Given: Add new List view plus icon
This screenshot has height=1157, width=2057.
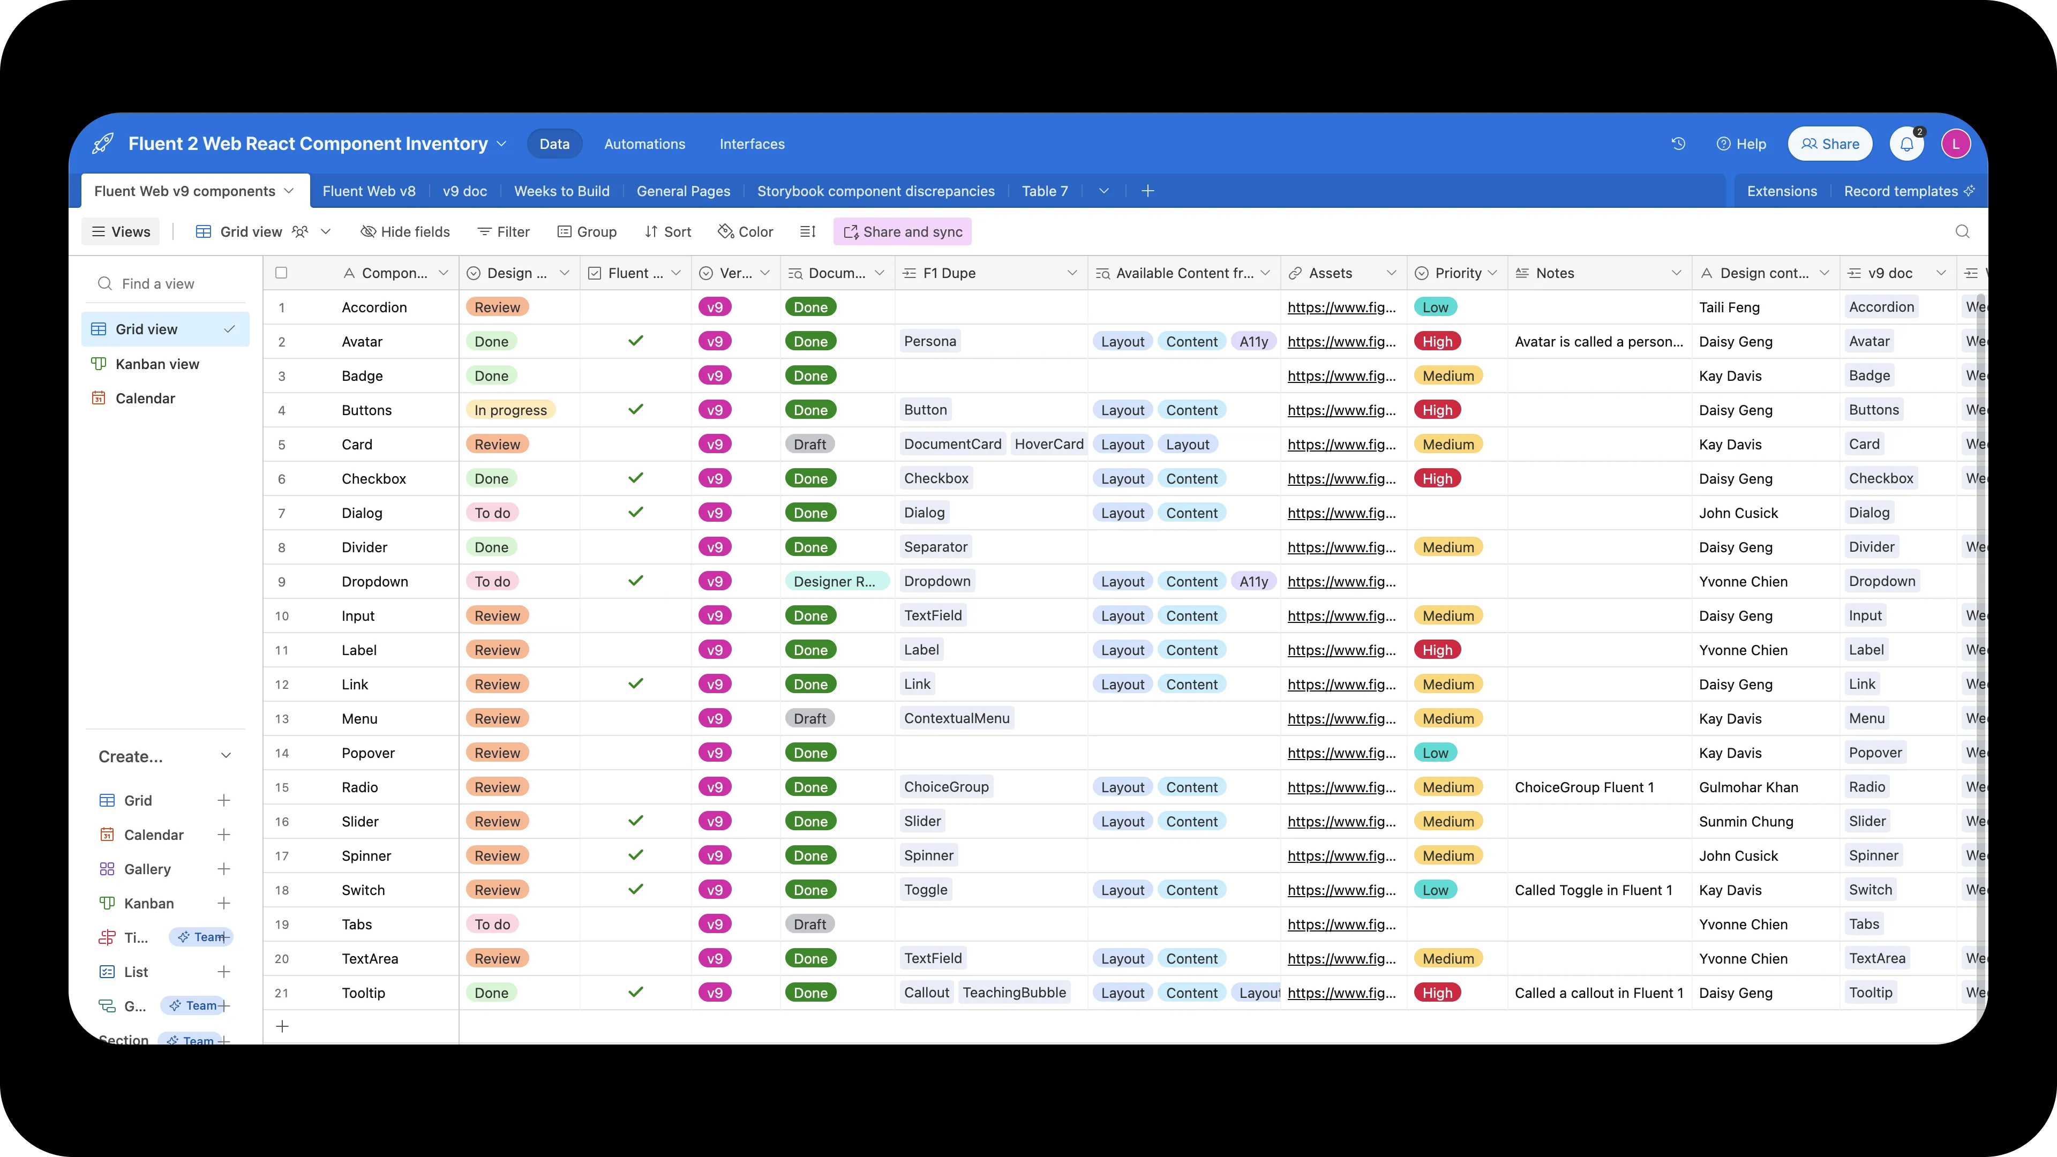Looking at the screenshot, I should point(224,972).
